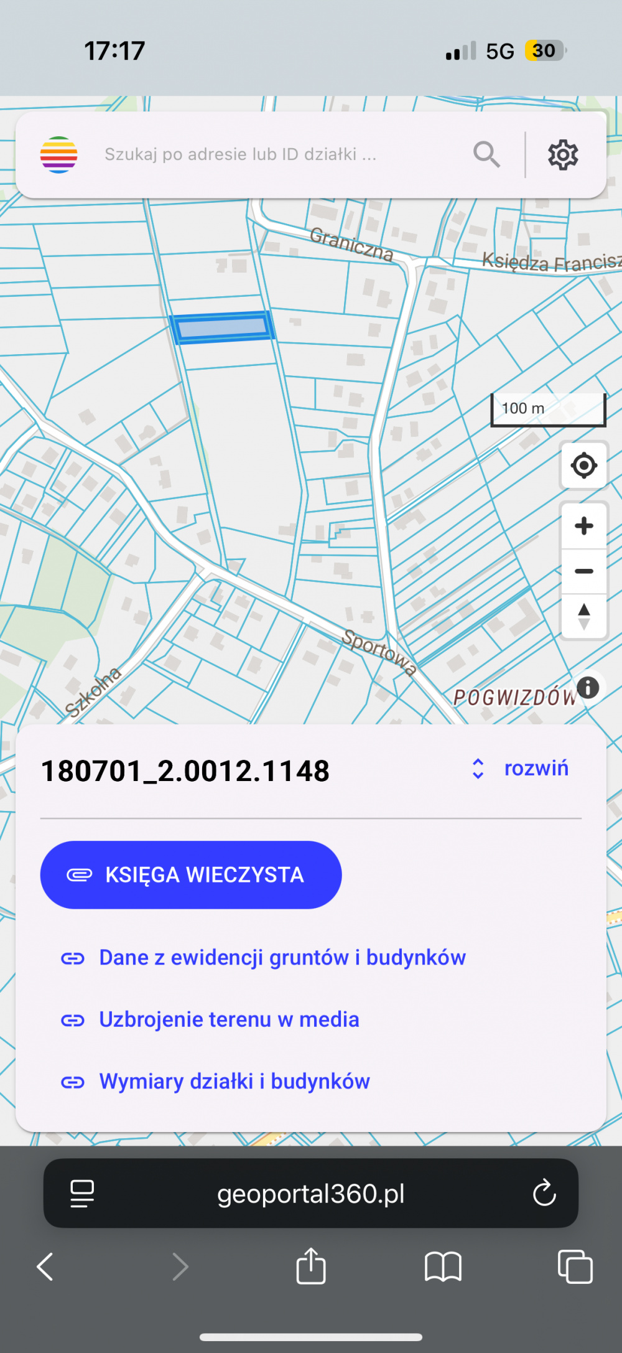Open map settings gear icon
This screenshot has height=1353, width=622.
563,154
